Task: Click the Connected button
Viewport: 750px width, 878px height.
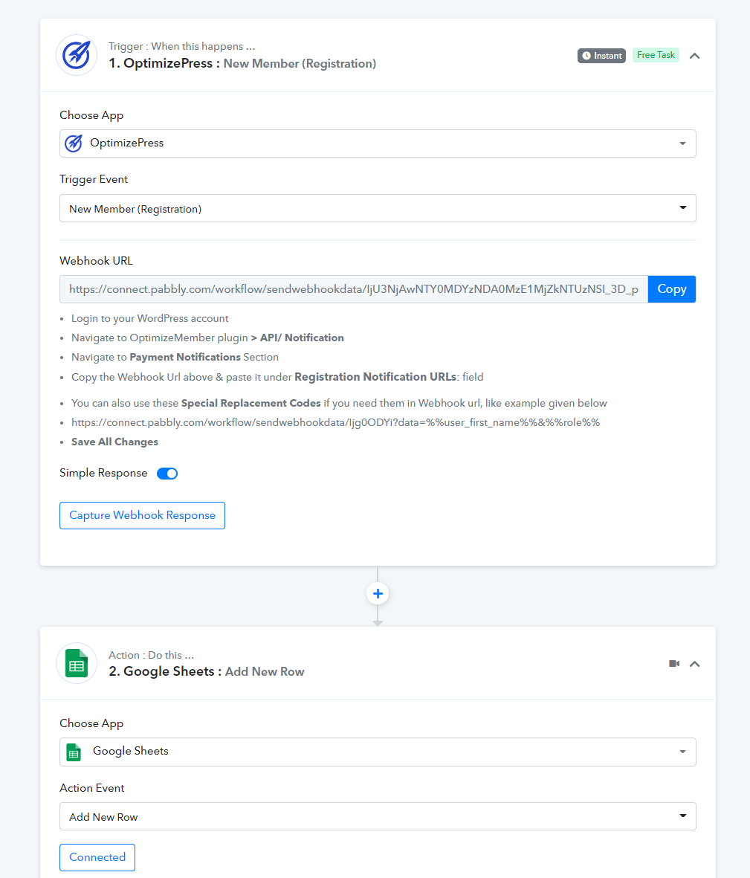Action: click(x=97, y=857)
